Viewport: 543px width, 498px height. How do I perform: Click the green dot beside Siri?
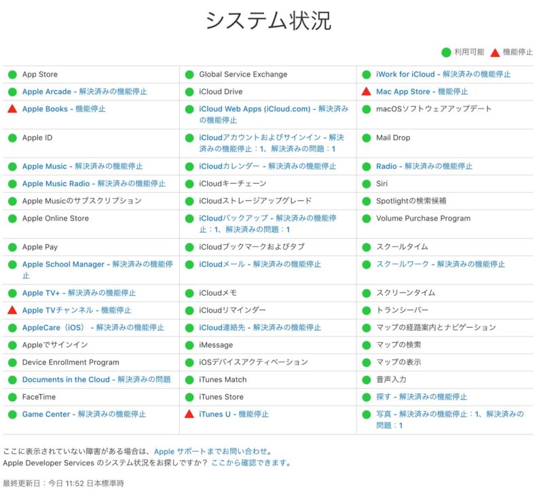[367, 183]
